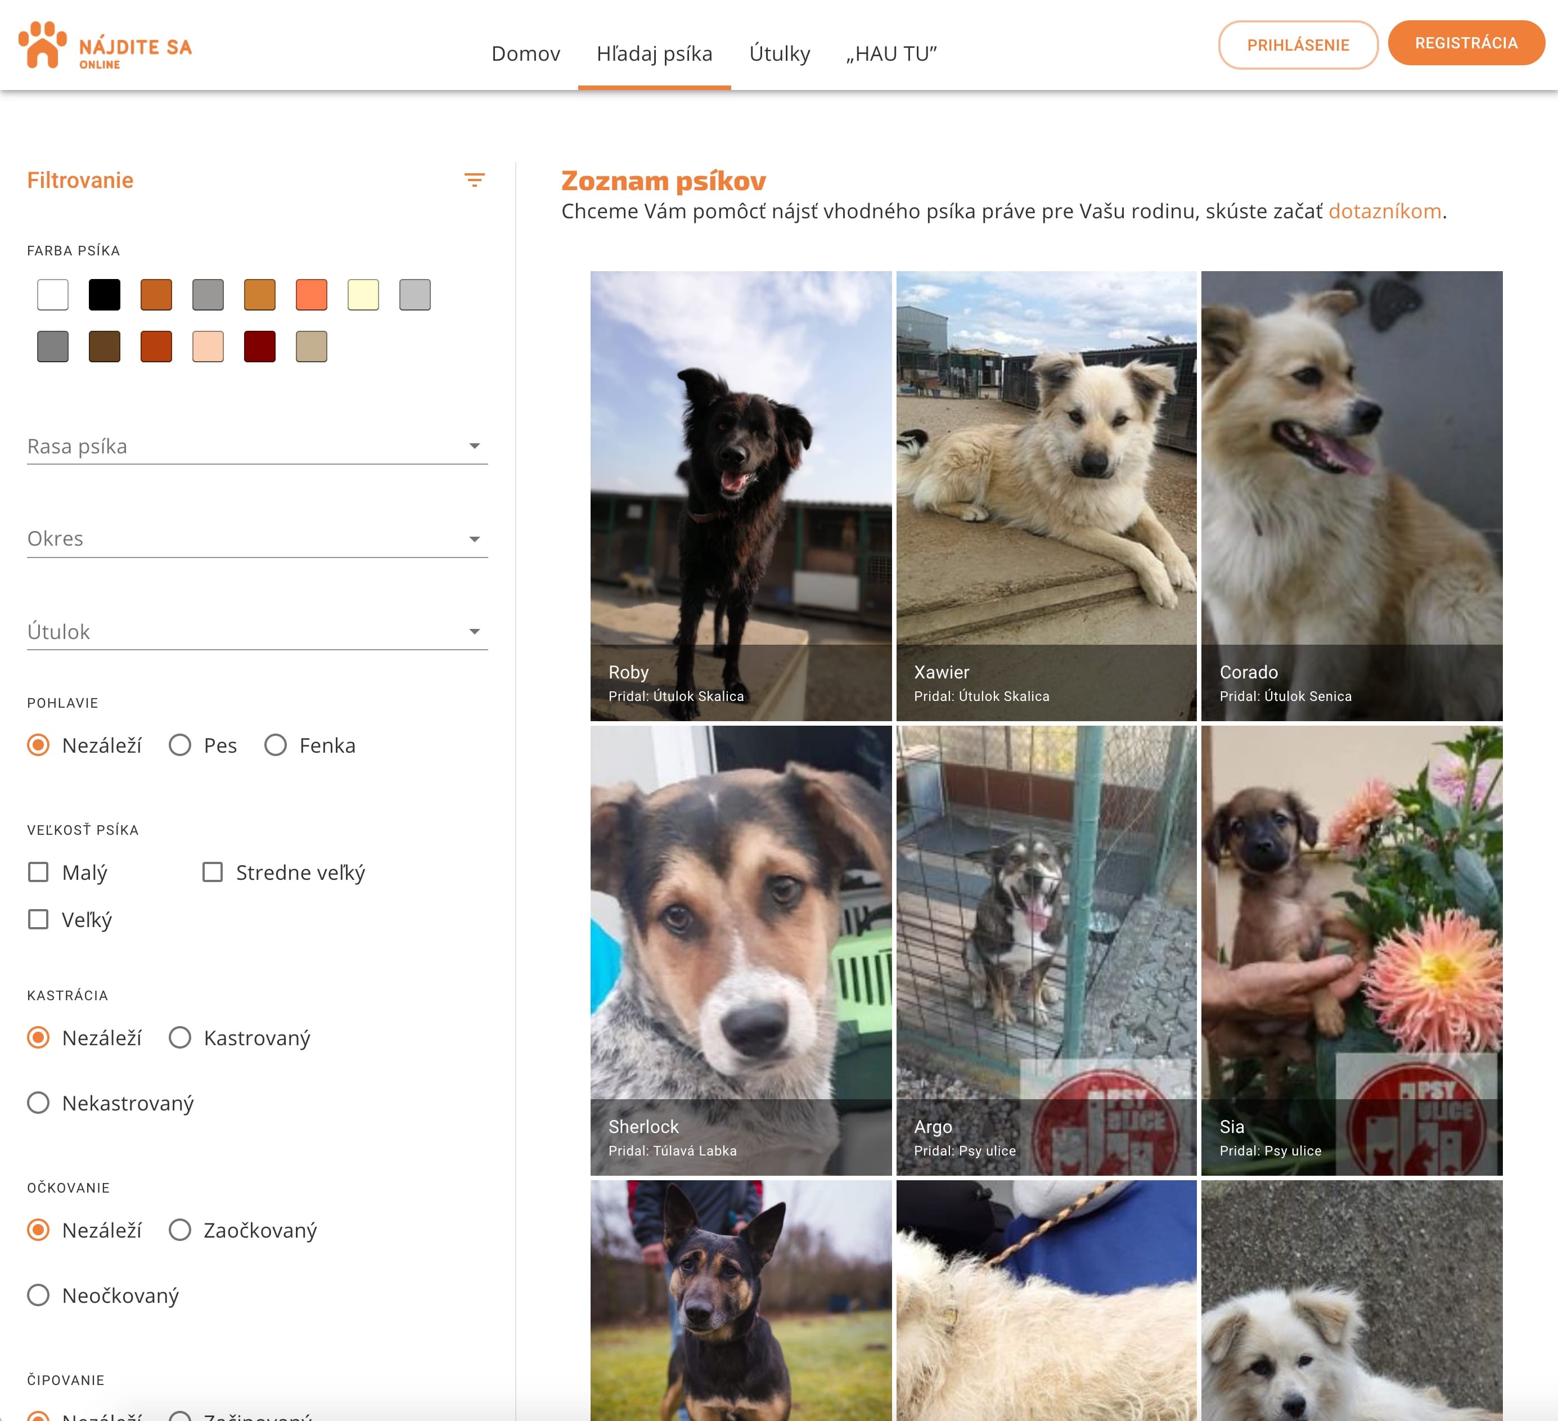The image size is (1558, 1421).
Task: Select Nezáleží under Pohlavie
Action: 84,745
